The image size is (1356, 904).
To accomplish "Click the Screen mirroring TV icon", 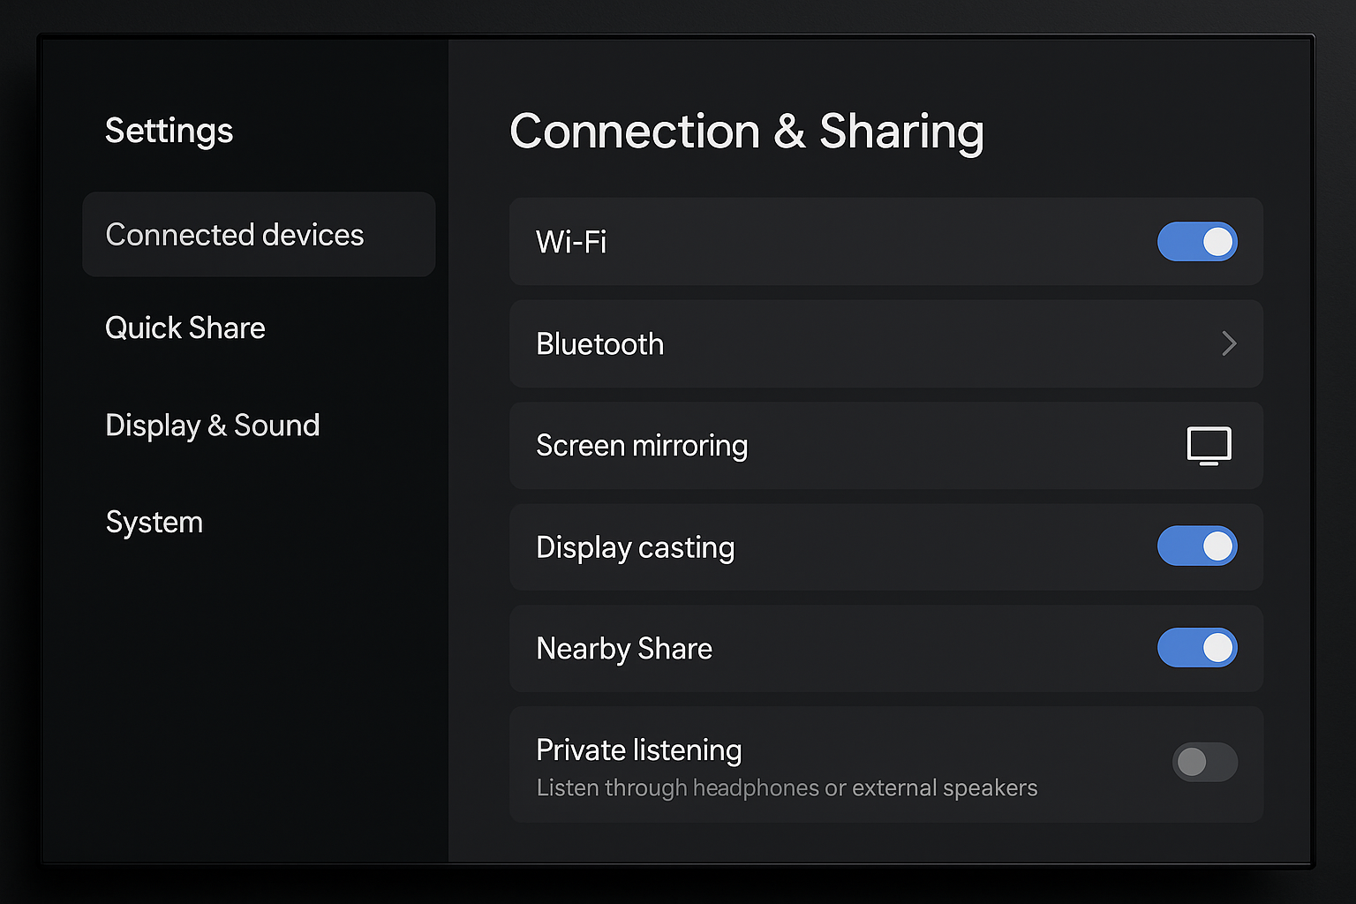I will tap(1208, 446).
